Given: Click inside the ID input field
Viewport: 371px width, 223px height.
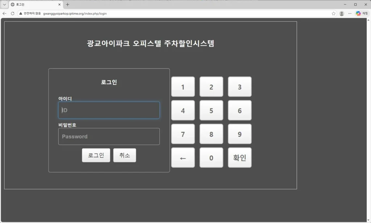Looking at the screenshot, I should click(109, 110).
